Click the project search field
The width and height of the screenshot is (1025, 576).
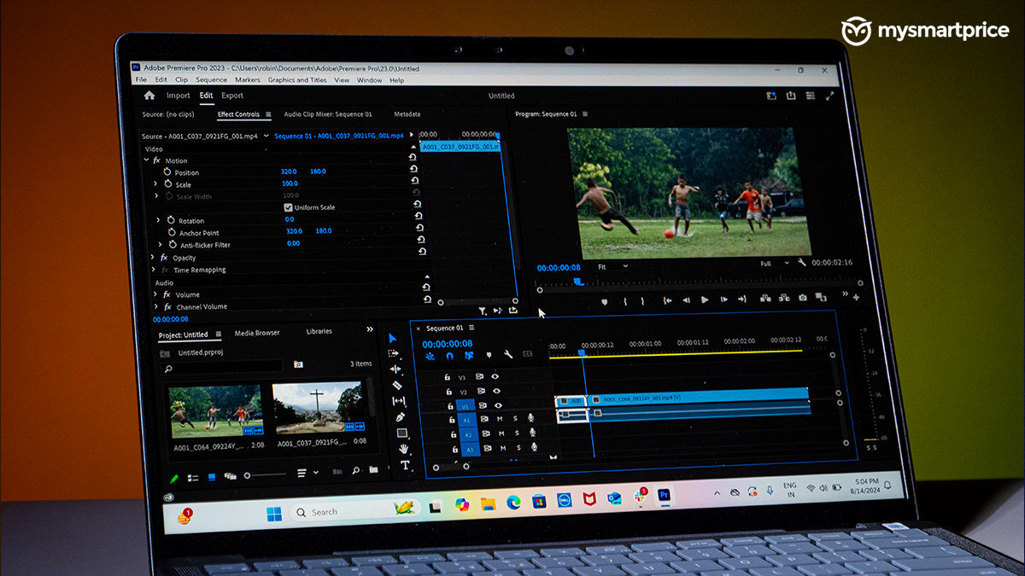[x=222, y=367]
